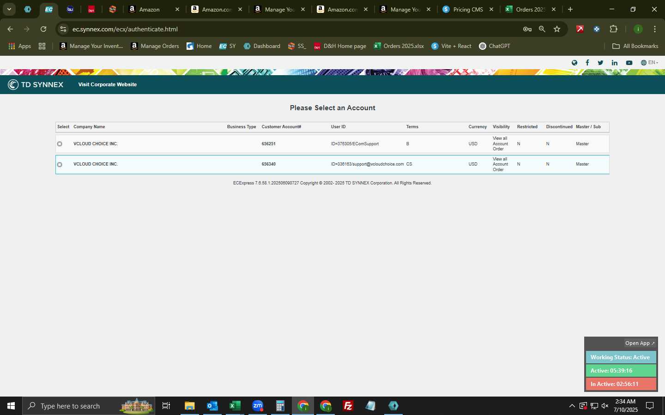Switch to the pinned D&H tab
This screenshot has width=665, height=415.
pos(91,9)
